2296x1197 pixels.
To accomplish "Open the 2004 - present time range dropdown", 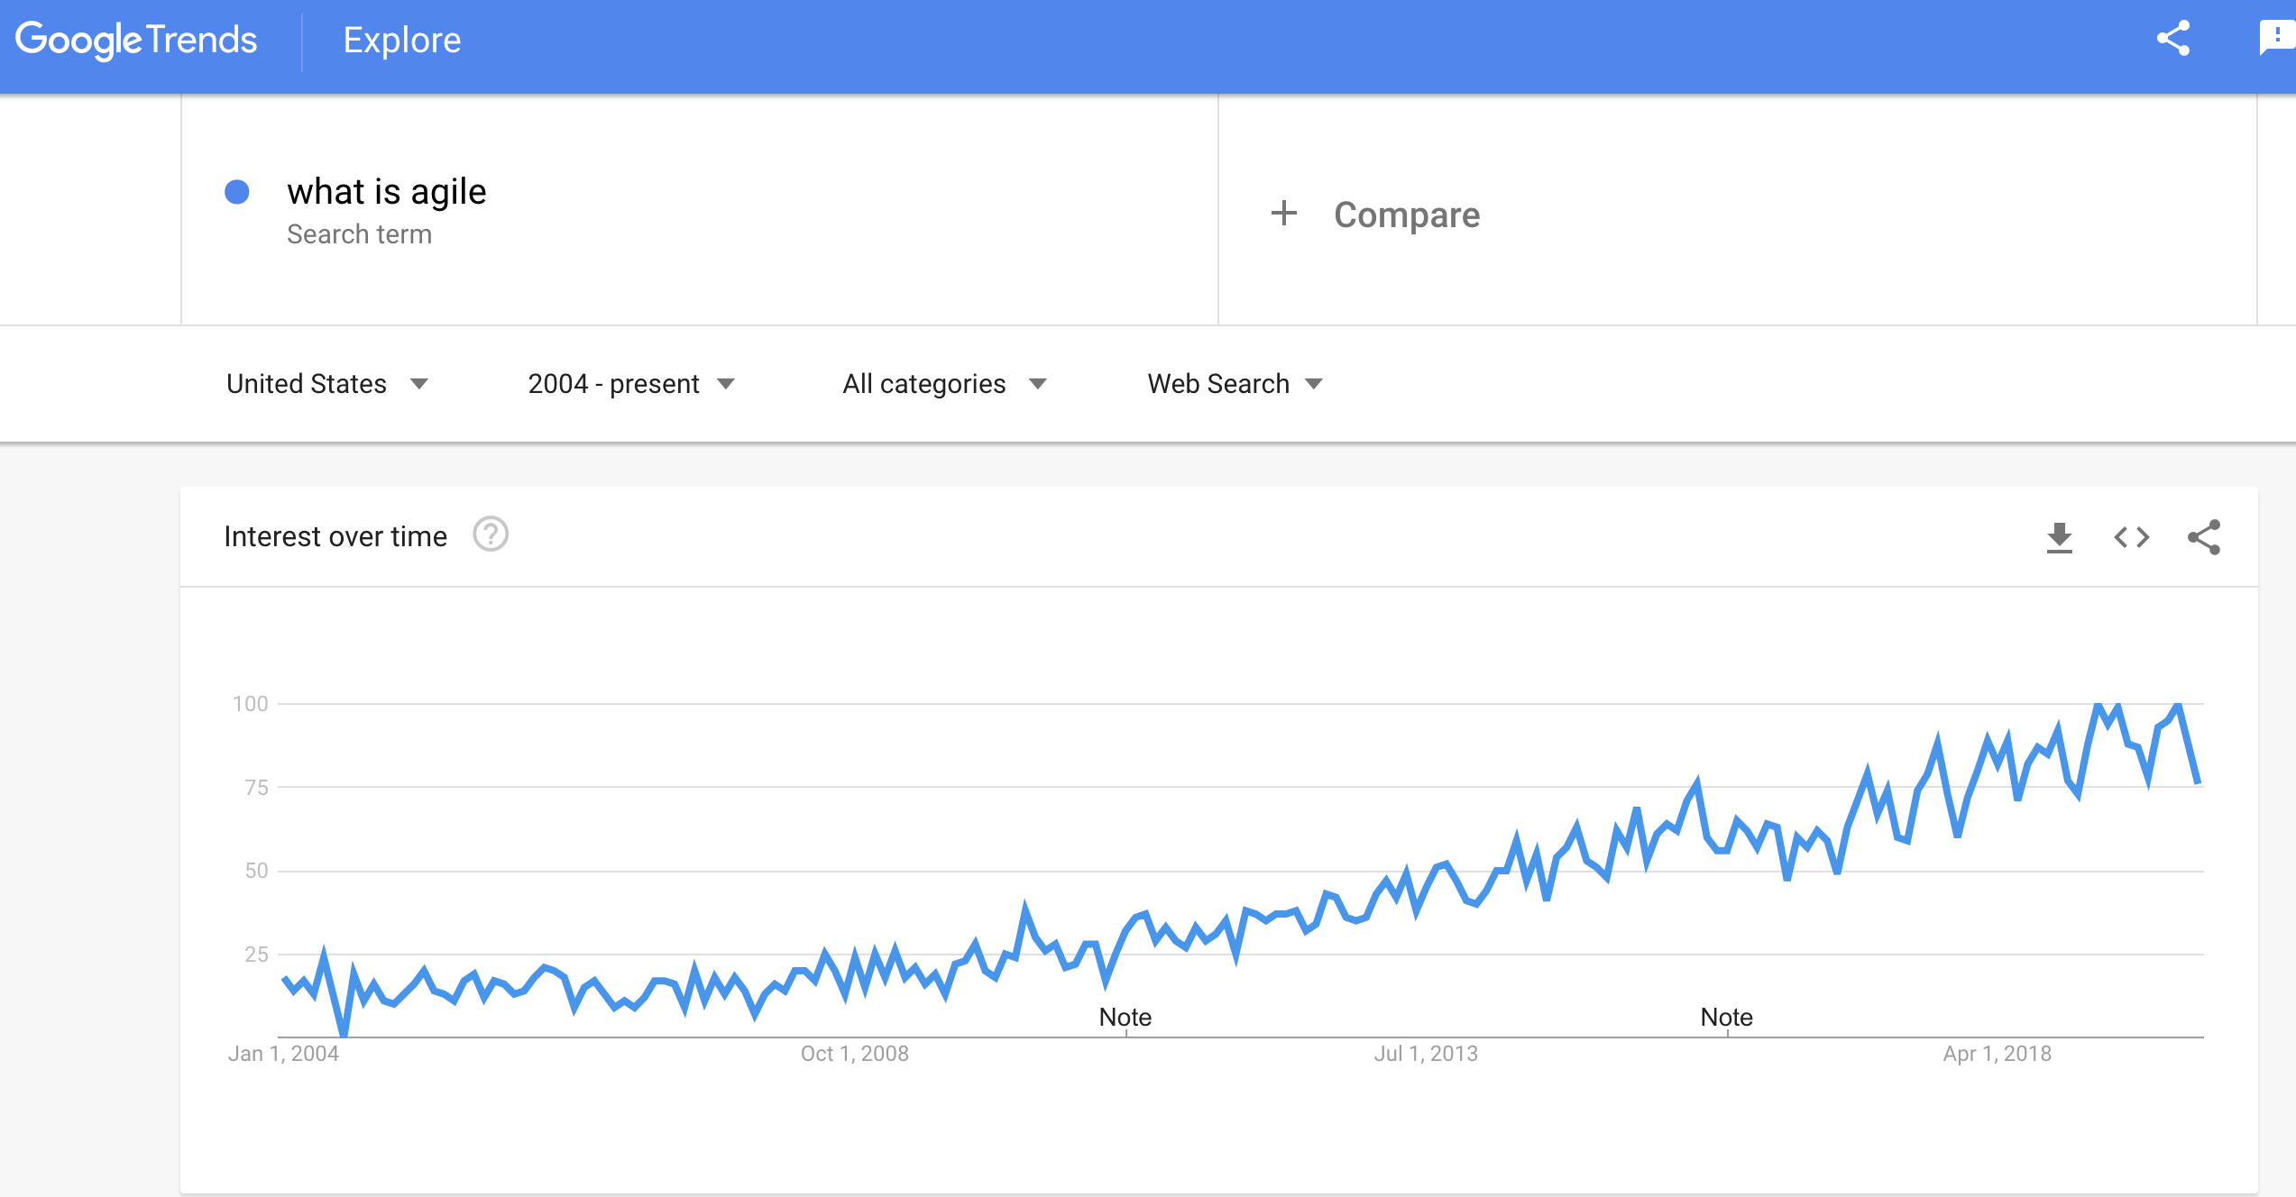I will 632,384.
